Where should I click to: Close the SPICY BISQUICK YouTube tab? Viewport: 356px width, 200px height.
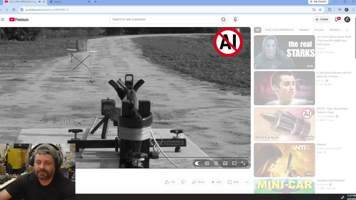(44, 2)
